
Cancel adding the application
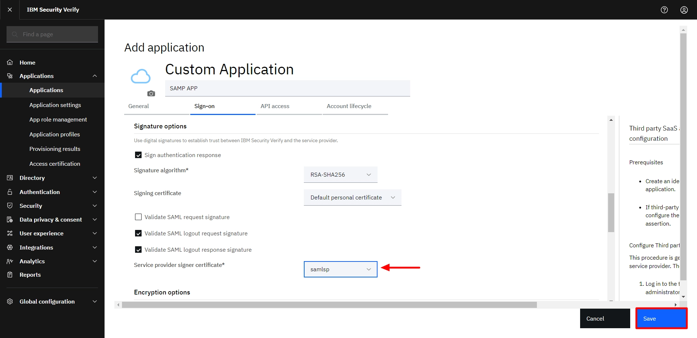[x=604, y=318]
